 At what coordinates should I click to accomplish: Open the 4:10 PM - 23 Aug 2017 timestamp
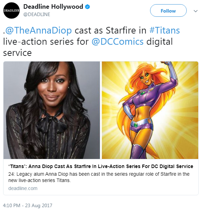pos(28,205)
